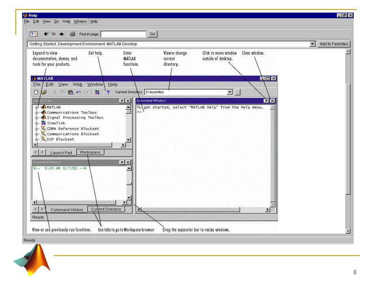Click Help page vertical scrollbar down arrow
The width and height of the screenshot is (379, 284).
click(x=348, y=231)
